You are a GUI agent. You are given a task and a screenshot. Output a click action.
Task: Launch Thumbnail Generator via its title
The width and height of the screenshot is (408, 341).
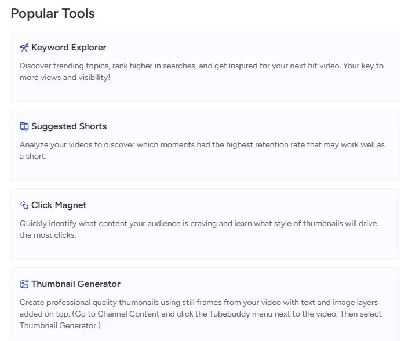coord(76,284)
